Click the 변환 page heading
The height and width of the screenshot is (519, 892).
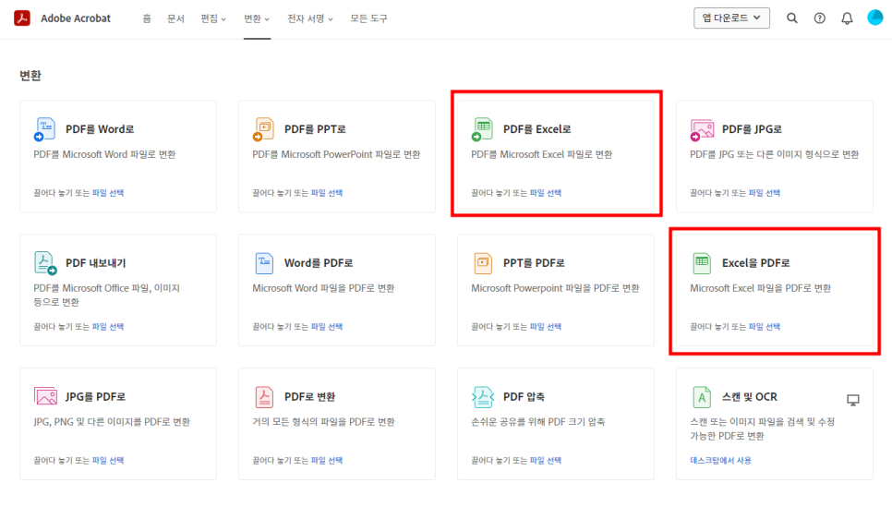[x=30, y=76]
